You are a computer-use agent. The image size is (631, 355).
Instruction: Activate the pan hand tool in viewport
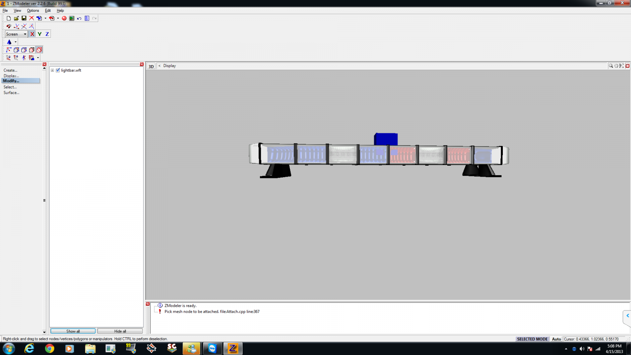616,66
